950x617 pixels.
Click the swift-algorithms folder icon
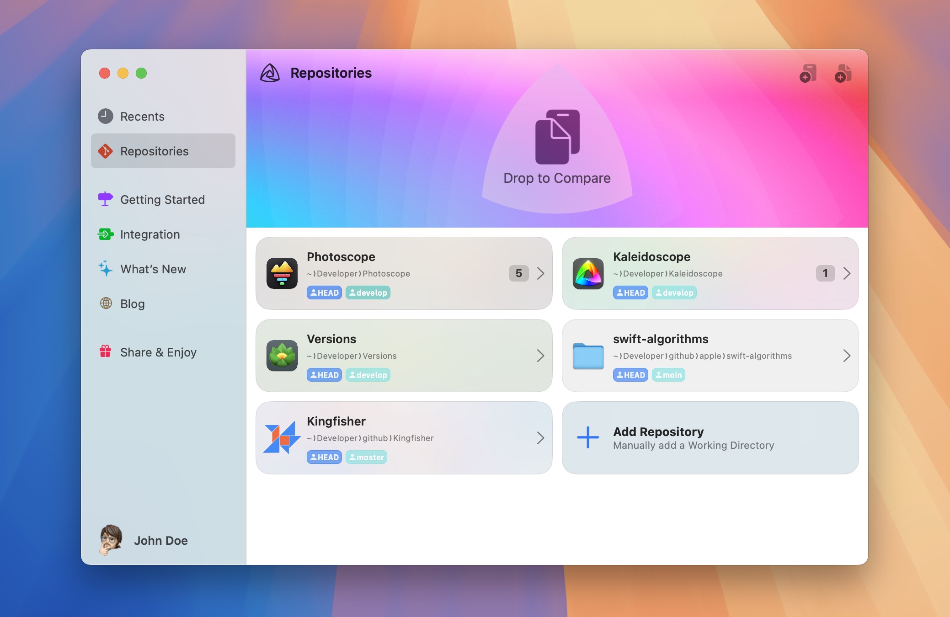click(588, 356)
